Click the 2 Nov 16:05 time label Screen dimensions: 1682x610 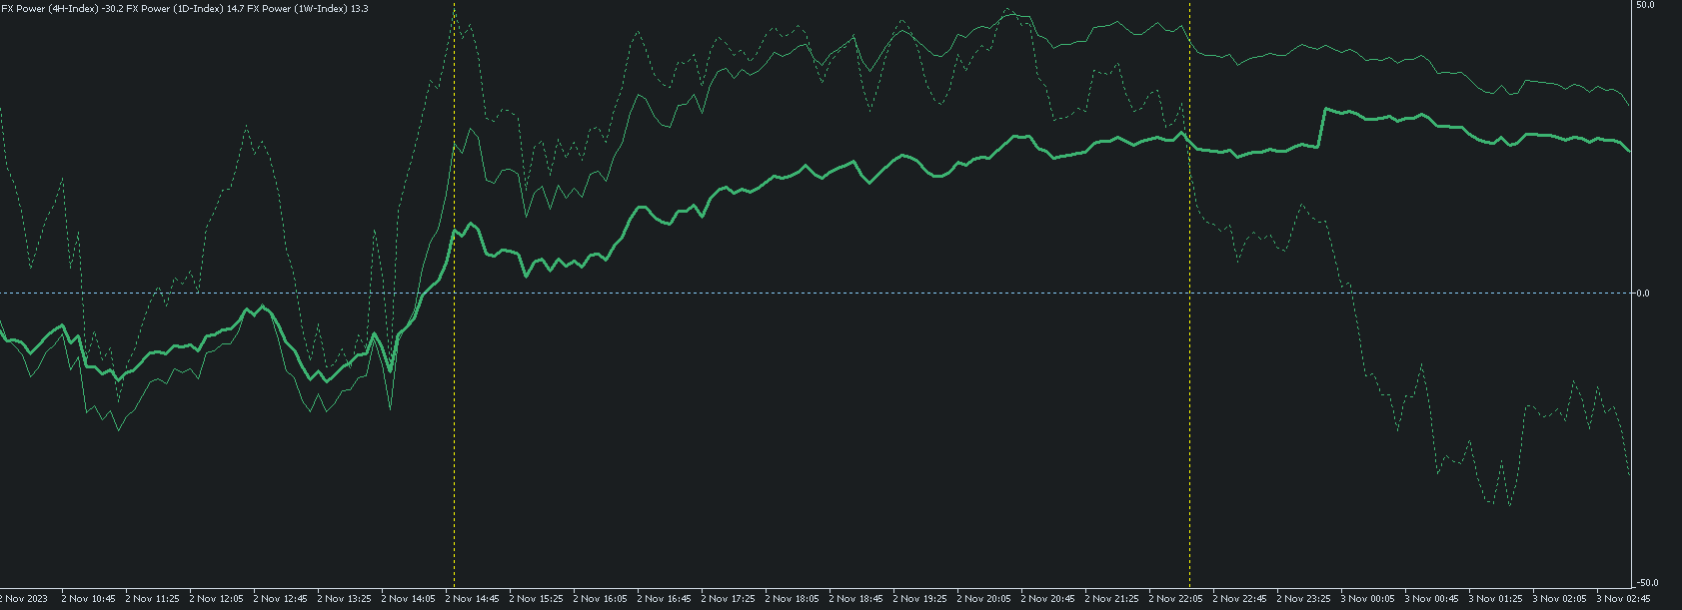click(x=600, y=599)
